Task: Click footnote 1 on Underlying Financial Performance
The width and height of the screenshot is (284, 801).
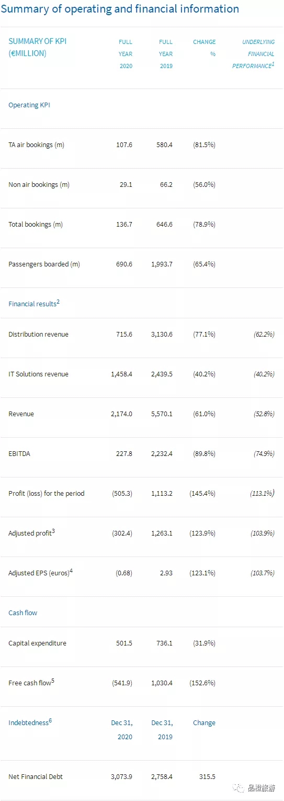Action: pyautogui.click(x=273, y=64)
